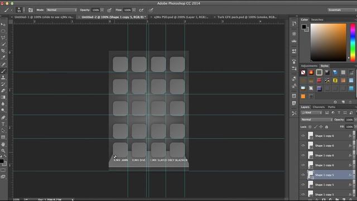Open the layer Kind filter dropdown
The image size is (357, 201).
point(311,113)
